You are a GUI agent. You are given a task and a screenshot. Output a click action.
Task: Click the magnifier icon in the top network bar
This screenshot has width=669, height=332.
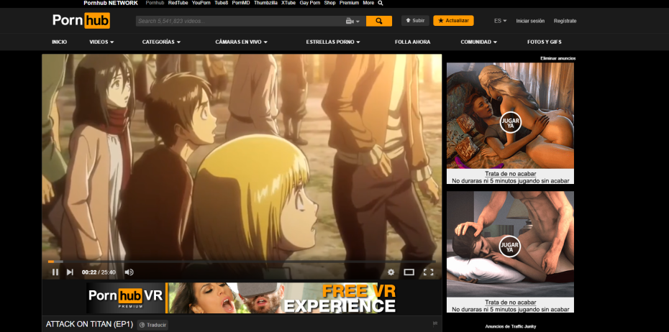tap(381, 3)
